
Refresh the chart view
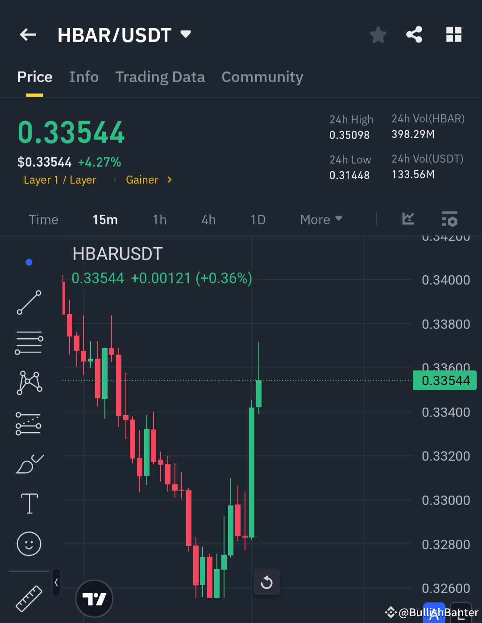(266, 582)
